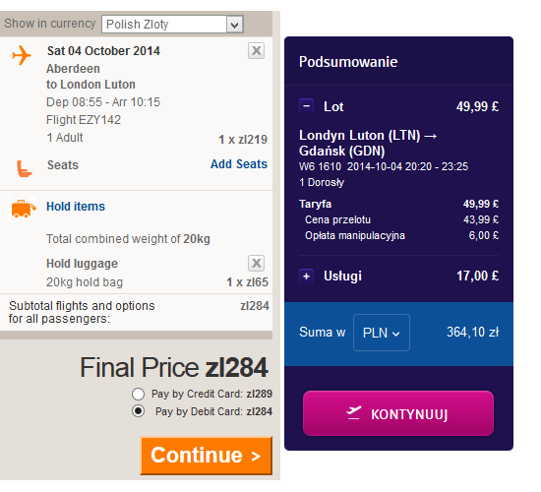Select Pay by Credit Card option

[x=138, y=394]
